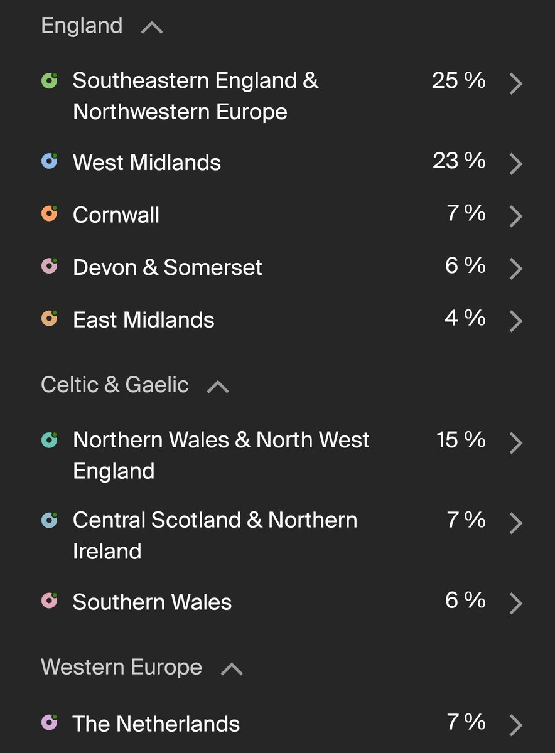This screenshot has height=753, width=555.
Task: Collapse the Celtic & Gaelic group
Action: pos(218,387)
